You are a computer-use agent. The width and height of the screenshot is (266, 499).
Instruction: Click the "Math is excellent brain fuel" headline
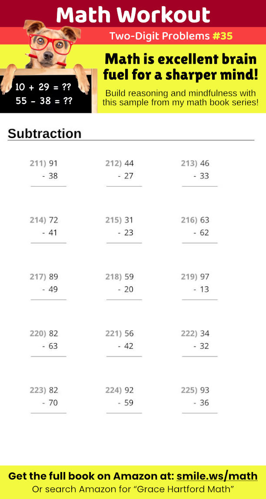coord(180,66)
